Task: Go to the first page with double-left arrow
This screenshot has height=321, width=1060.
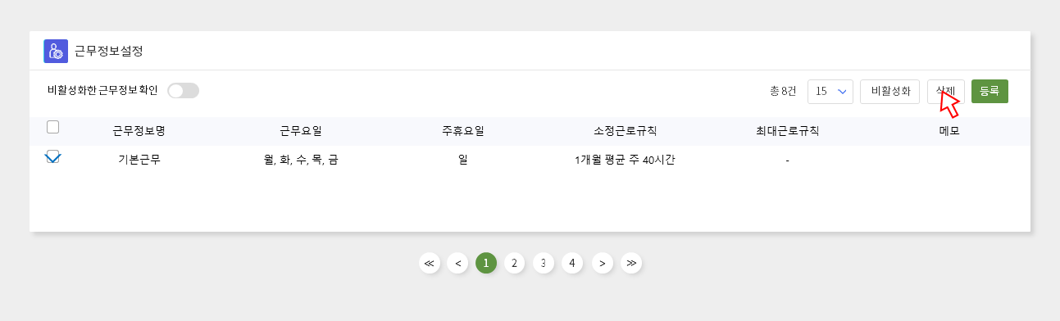Action: tap(430, 263)
